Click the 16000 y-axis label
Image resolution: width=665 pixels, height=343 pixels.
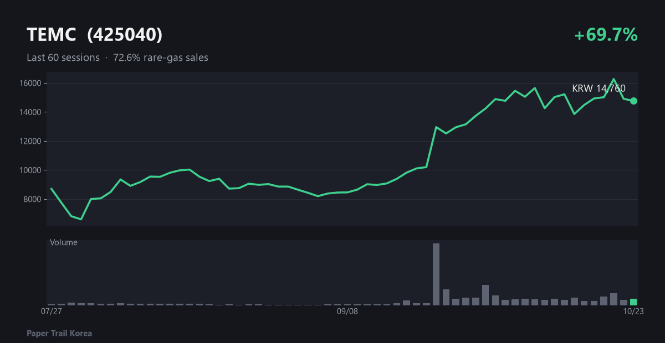(30, 84)
